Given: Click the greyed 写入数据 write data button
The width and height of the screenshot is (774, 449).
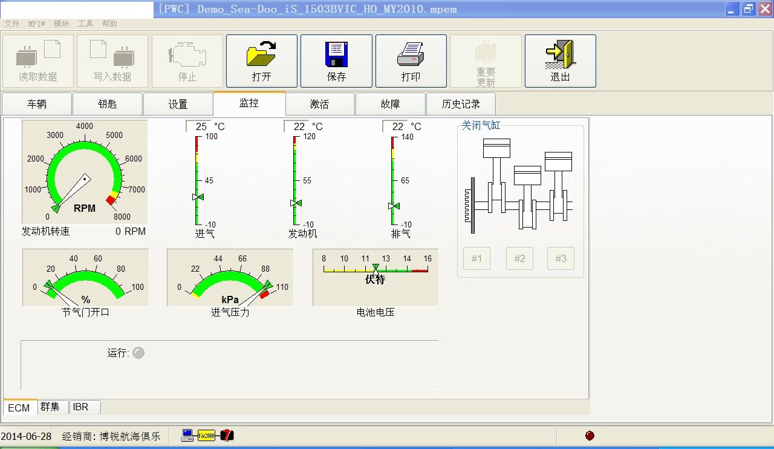Looking at the screenshot, I should coord(112,61).
